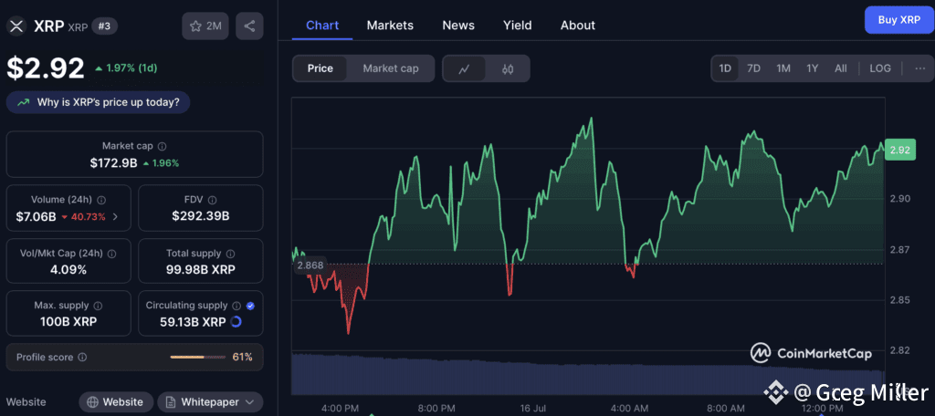Viewport: 935px width, 416px height.
Task: Click the volume bars below the chart
Action: (x=588, y=374)
